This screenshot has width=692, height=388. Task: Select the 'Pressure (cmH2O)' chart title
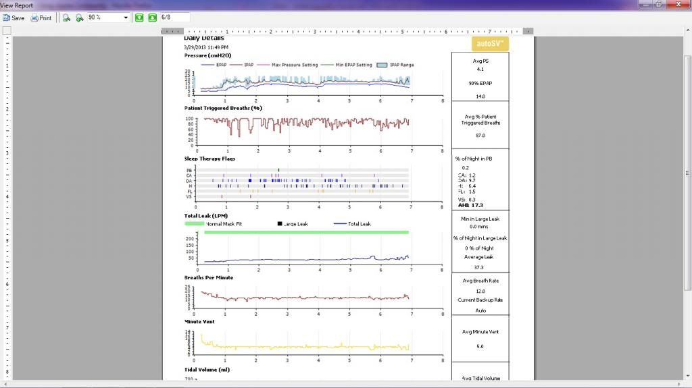(207, 55)
